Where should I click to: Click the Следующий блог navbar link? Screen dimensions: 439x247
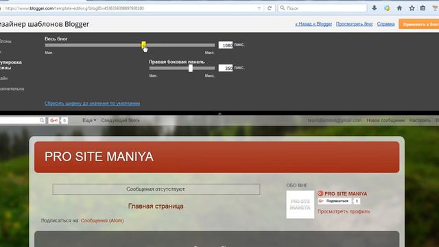click(121, 121)
